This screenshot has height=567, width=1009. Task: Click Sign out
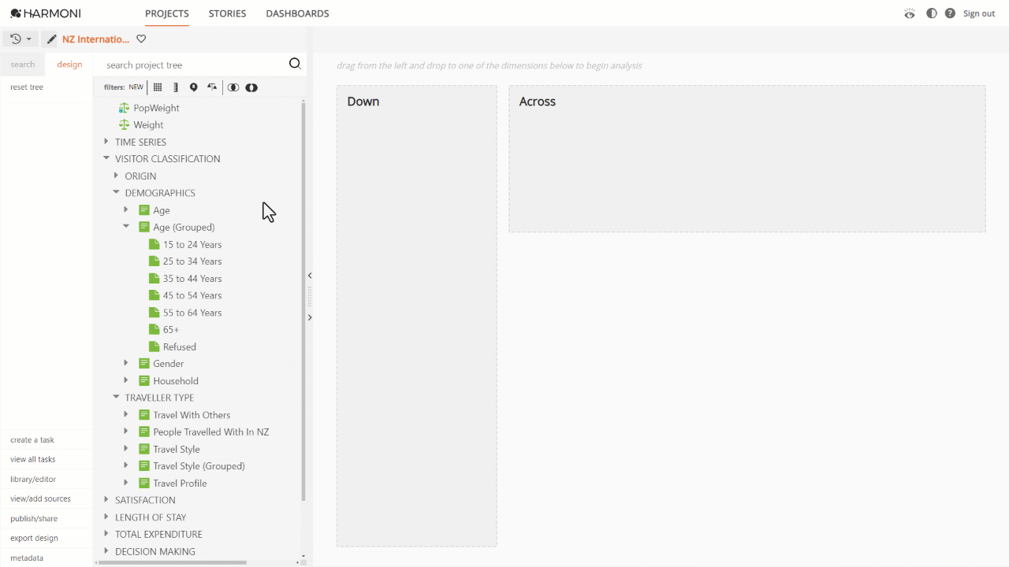(979, 13)
